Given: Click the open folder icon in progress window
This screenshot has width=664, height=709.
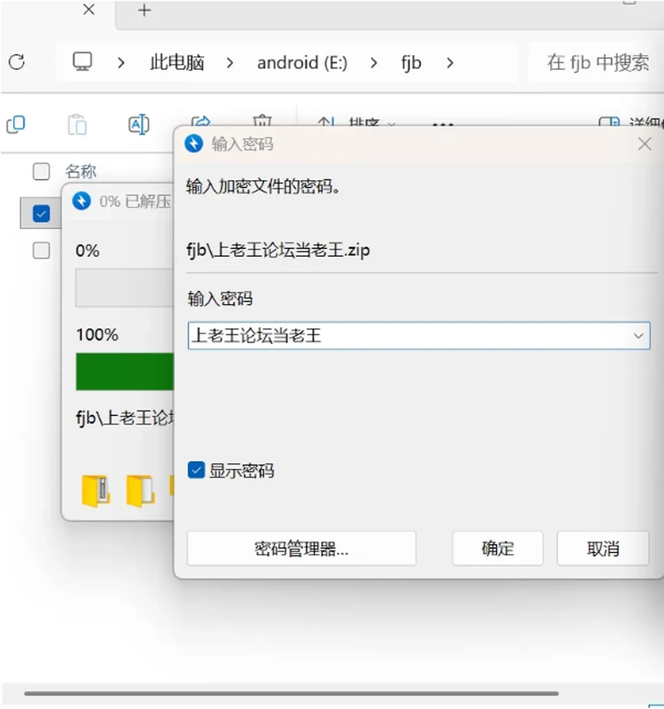Looking at the screenshot, I should (x=140, y=491).
